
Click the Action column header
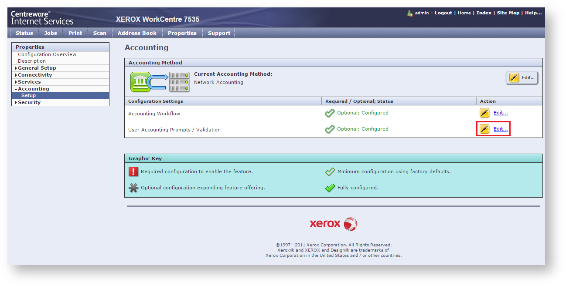[509, 101]
